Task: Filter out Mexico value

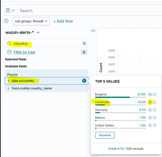Action: point(154,118)
